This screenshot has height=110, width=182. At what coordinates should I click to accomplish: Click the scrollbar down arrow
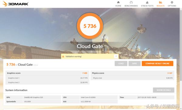[181, 109]
